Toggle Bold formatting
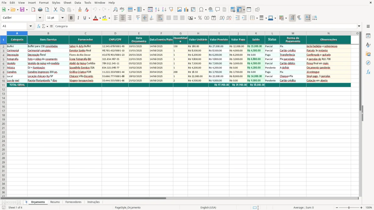374x210 pixels. click(71, 18)
